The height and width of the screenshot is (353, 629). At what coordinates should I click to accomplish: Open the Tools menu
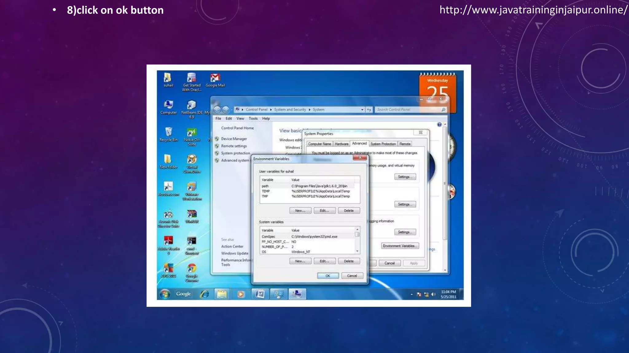[x=253, y=119]
